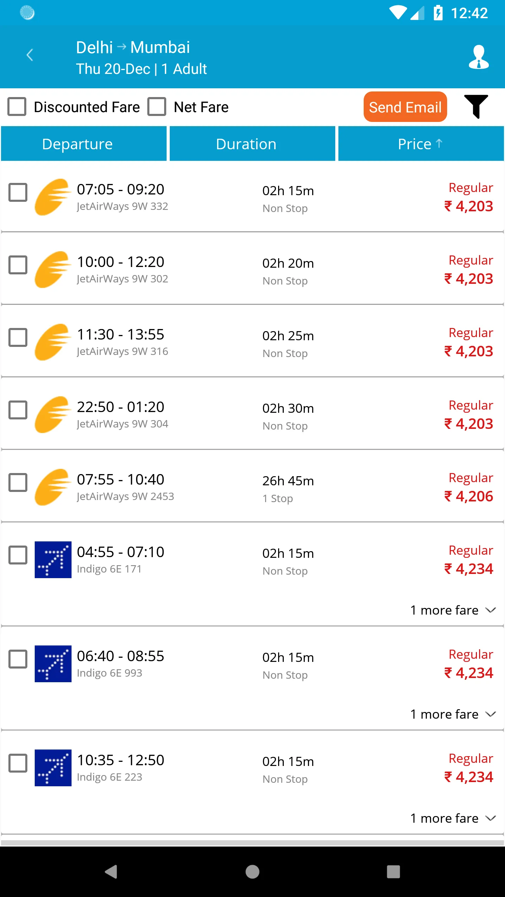Expand more fares for Indigo 6E 993
The width and height of the screenshot is (505, 897).
click(x=453, y=714)
